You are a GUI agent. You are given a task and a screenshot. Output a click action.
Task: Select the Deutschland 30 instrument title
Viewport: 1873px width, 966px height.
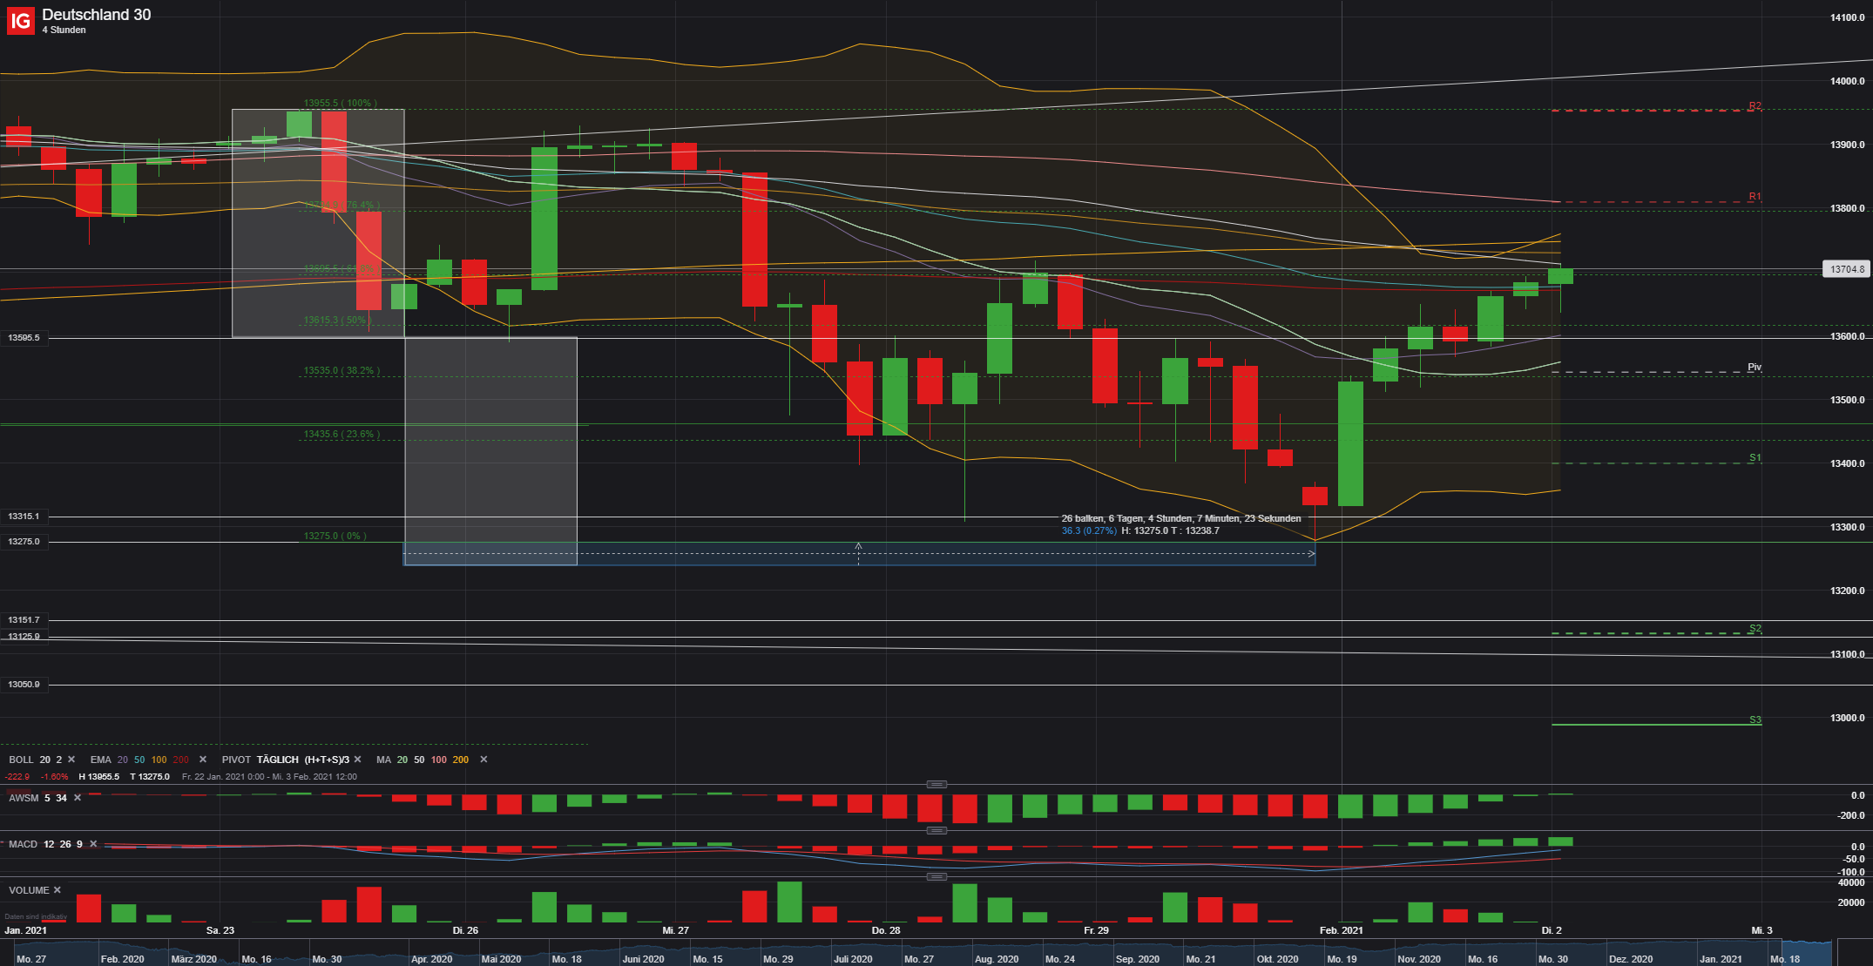click(x=96, y=15)
